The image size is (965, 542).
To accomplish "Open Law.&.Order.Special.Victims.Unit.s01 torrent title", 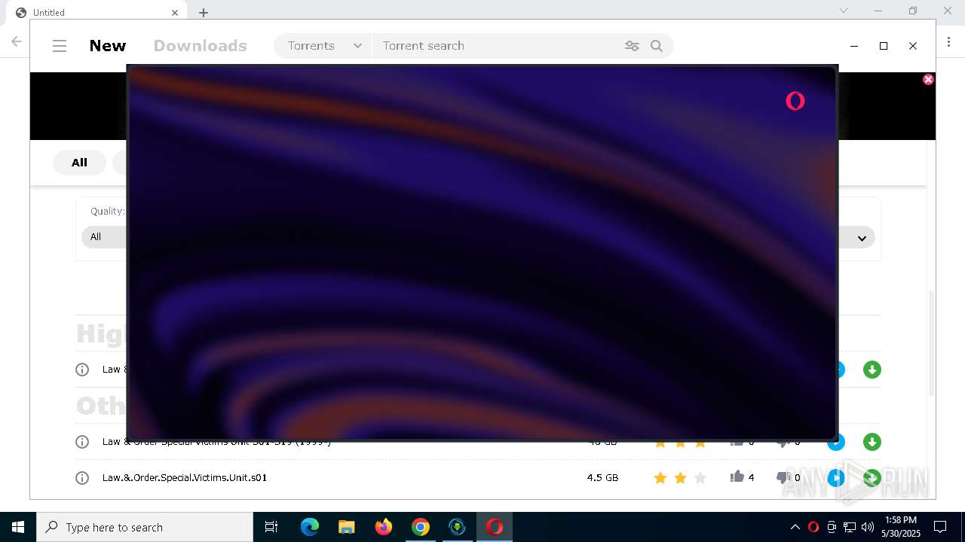I will pos(185,478).
